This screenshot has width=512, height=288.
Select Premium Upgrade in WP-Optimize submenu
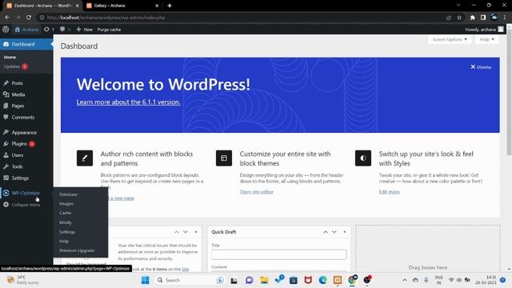(77, 250)
